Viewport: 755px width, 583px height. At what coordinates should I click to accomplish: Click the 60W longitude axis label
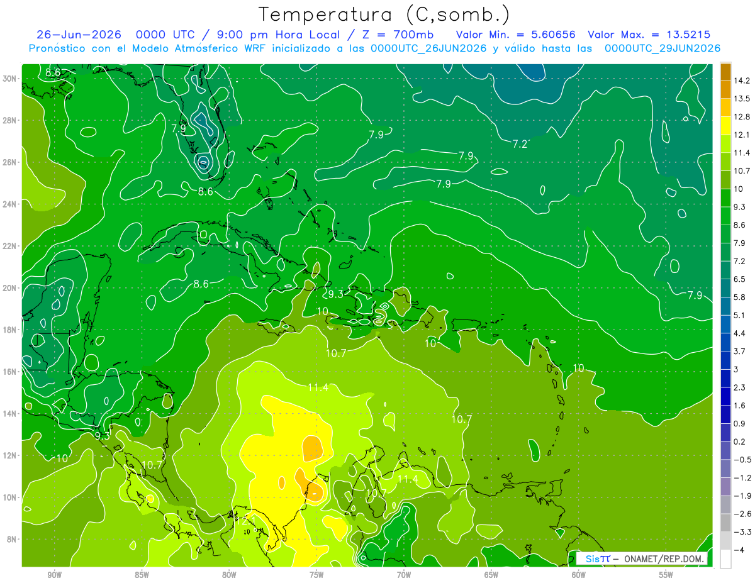pyautogui.click(x=579, y=575)
